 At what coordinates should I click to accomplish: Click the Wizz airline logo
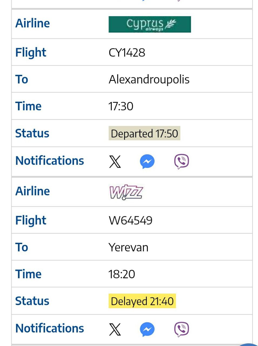126,192
